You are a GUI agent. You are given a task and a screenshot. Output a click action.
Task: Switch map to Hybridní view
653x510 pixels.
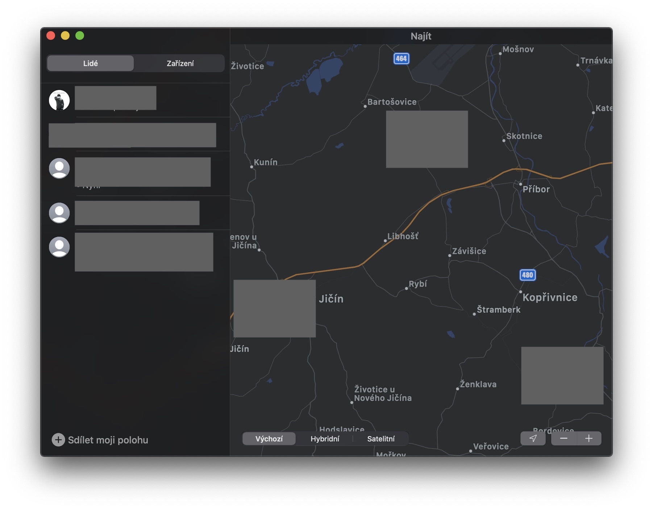coord(325,439)
